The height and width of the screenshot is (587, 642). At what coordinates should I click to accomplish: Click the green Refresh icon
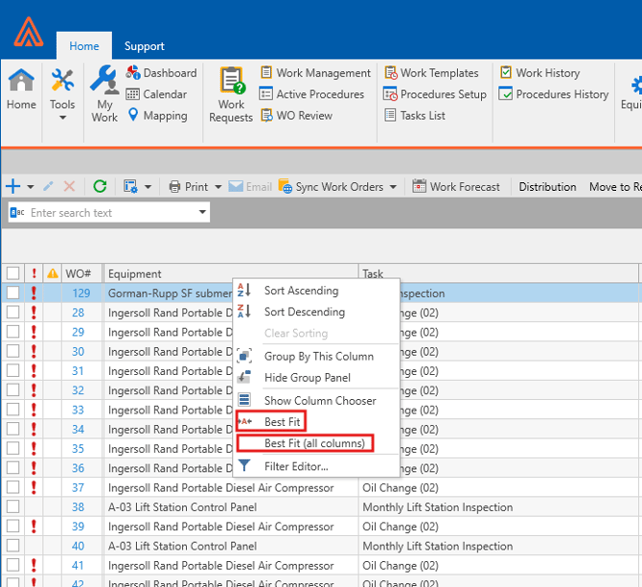click(100, 187)
